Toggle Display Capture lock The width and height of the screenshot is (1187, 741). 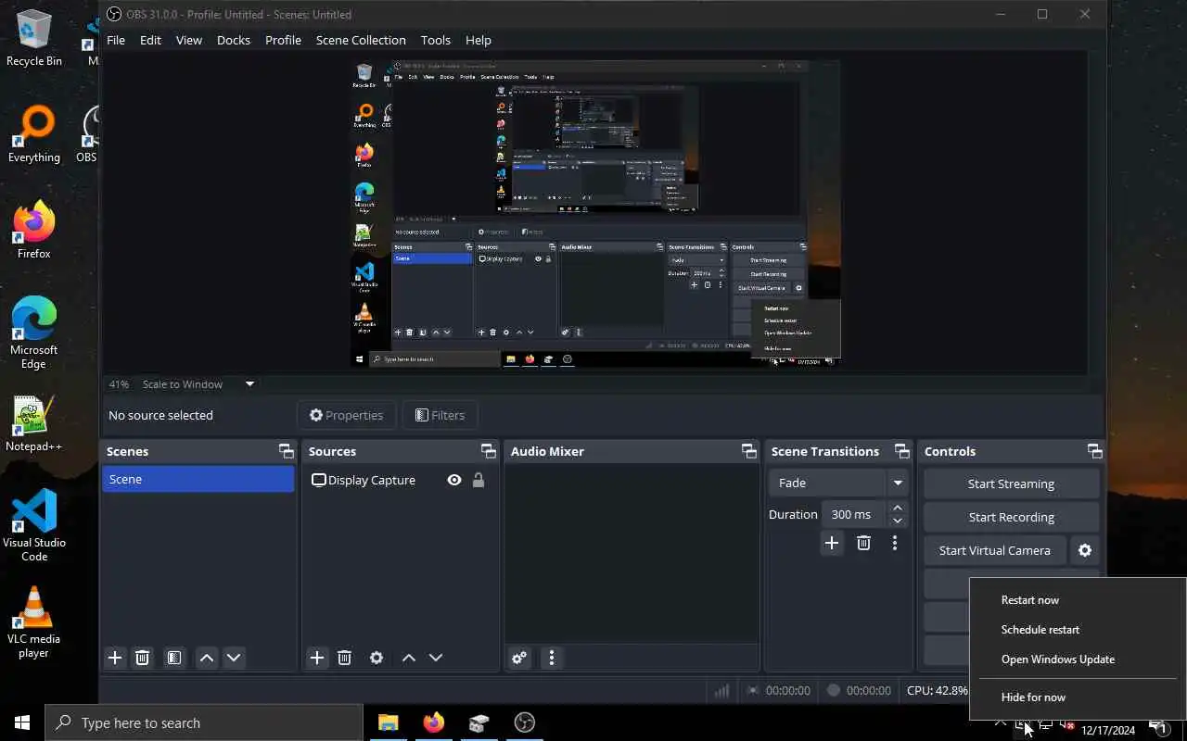tap(479, 480)
